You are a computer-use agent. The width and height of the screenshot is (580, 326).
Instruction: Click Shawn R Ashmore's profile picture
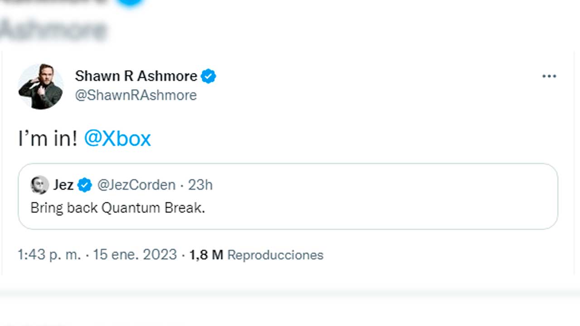coord(41,86)
